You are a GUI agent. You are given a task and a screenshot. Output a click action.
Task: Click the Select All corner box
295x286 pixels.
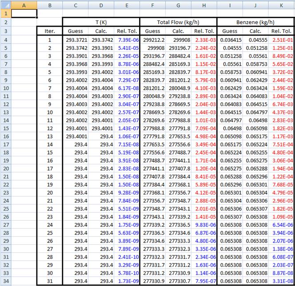pyautogui.click(x=4, y=4)
